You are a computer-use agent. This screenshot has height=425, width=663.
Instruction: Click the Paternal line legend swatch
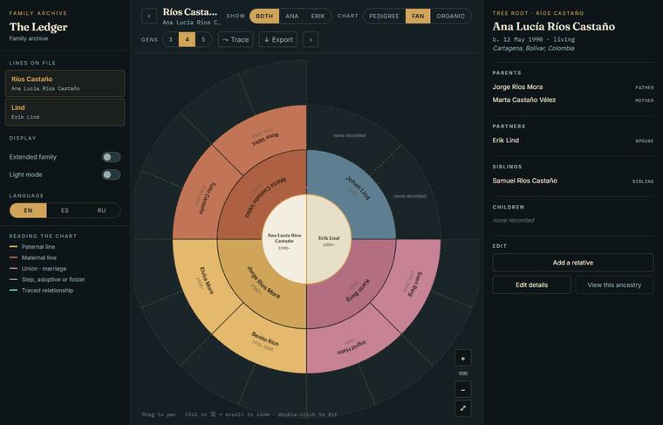(14, 247)
